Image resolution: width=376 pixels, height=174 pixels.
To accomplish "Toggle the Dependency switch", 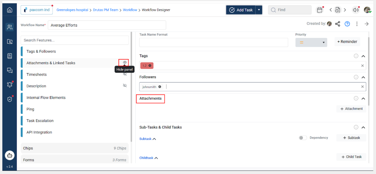I will coord(303,138).
